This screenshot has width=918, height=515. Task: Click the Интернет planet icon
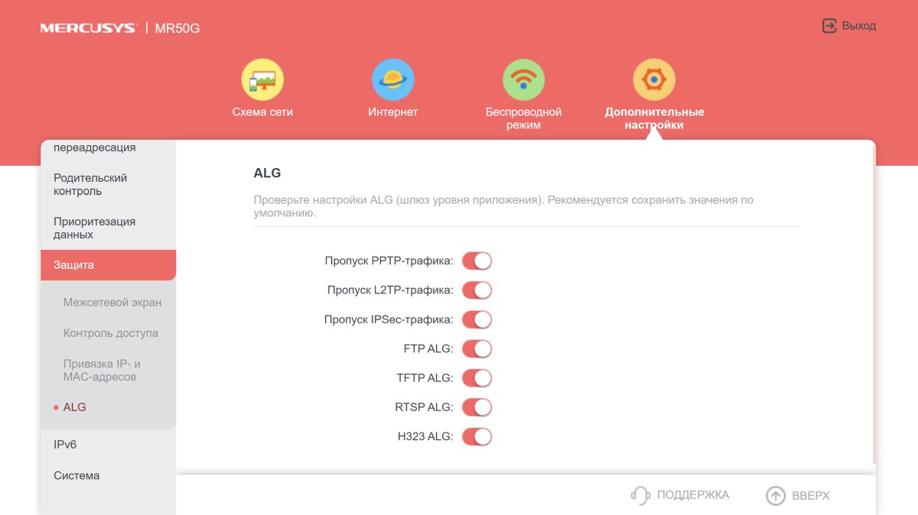[x=393, y=79]
